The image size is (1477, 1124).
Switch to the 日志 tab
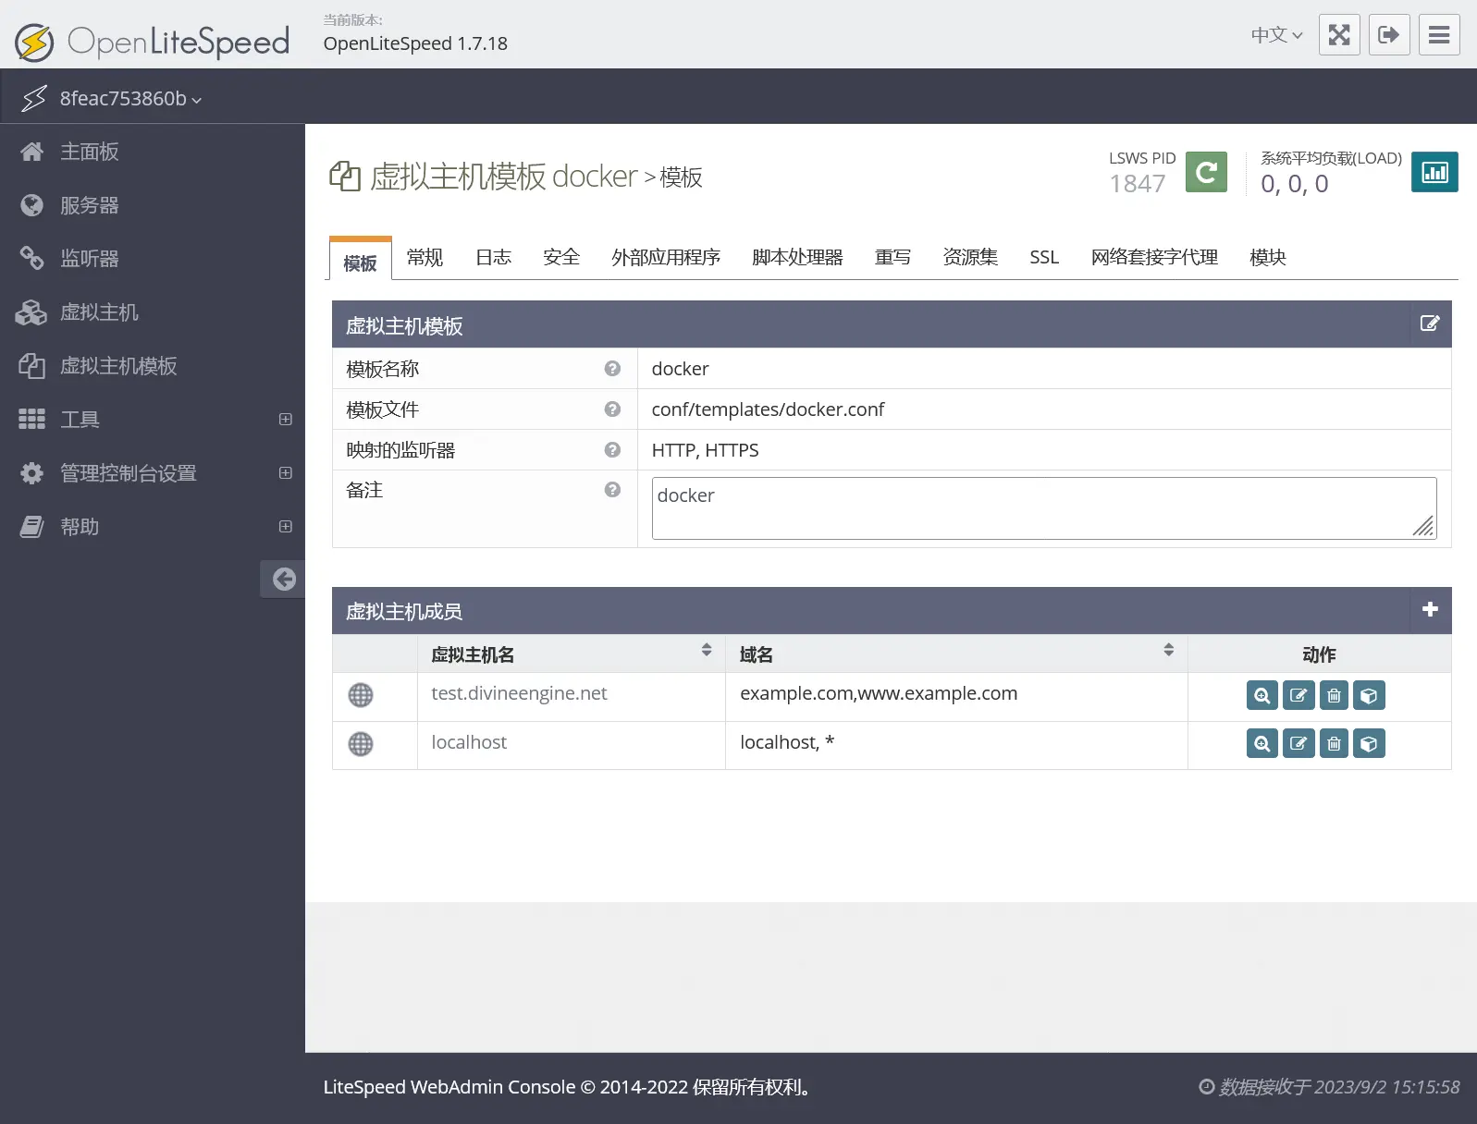[493, 257]
